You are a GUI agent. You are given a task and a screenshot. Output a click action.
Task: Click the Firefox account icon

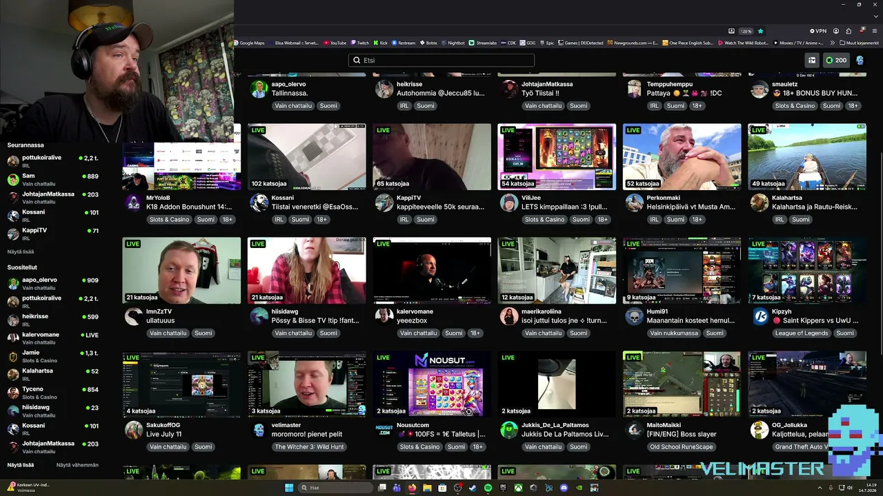836,31
